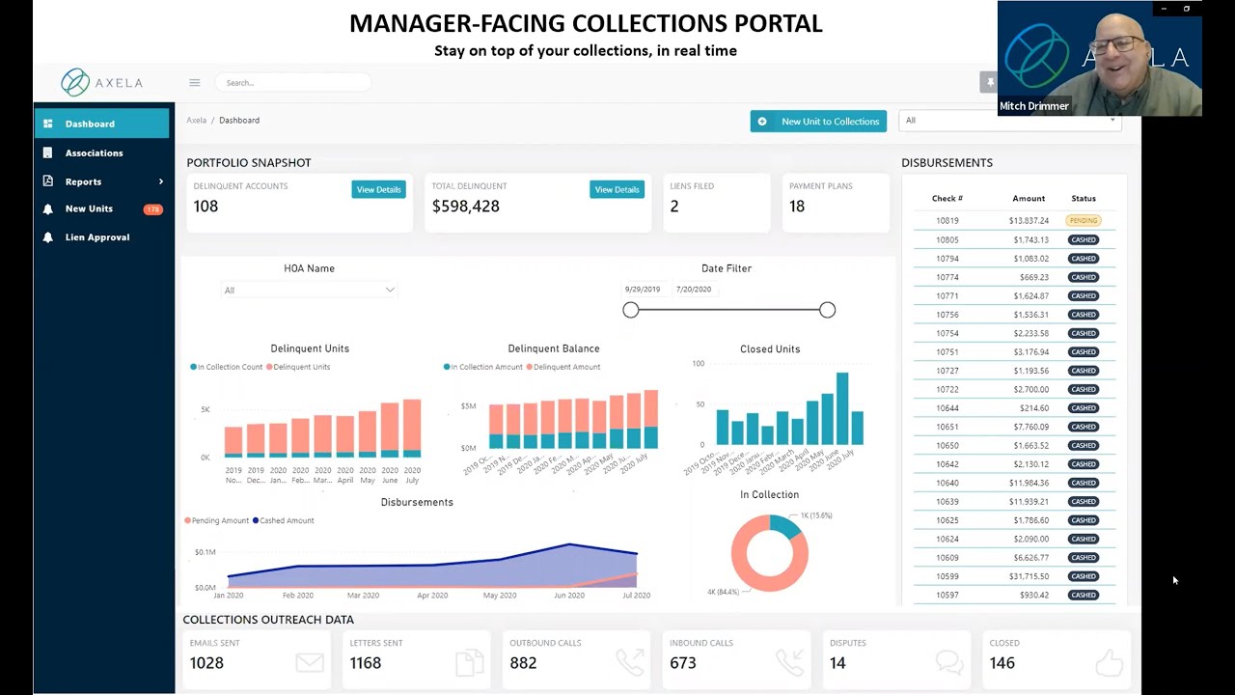Click the Dashboard breadcrumb
The width and height of the screenshot is (1235, 695).
click(239, 121)
